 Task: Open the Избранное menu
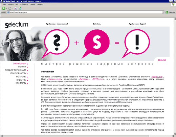tap(24, 4)
